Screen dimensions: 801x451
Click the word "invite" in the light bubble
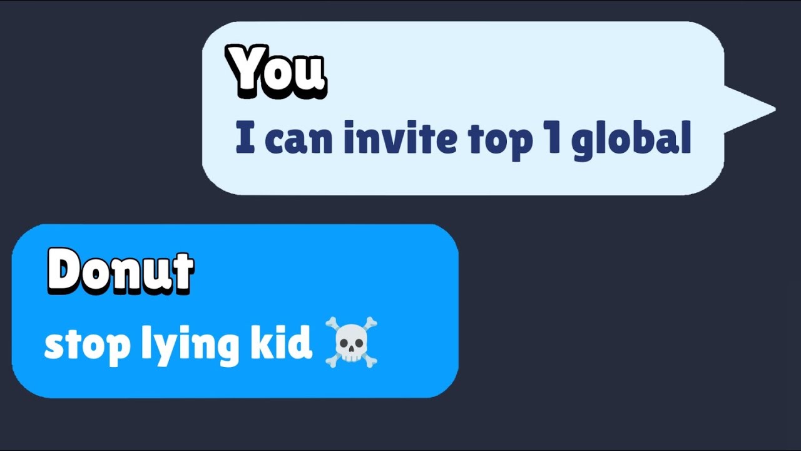[402, 138]
